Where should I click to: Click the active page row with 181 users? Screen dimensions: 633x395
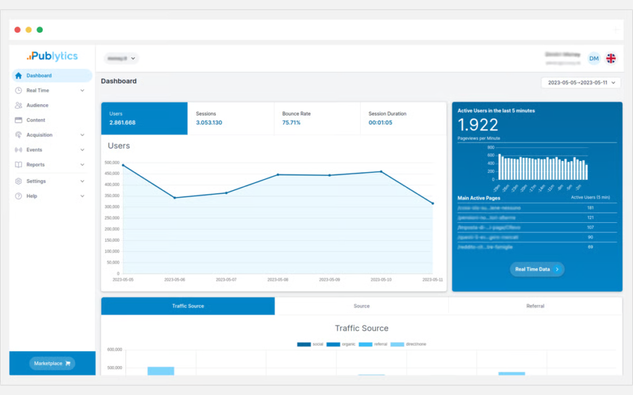point(537,208)
